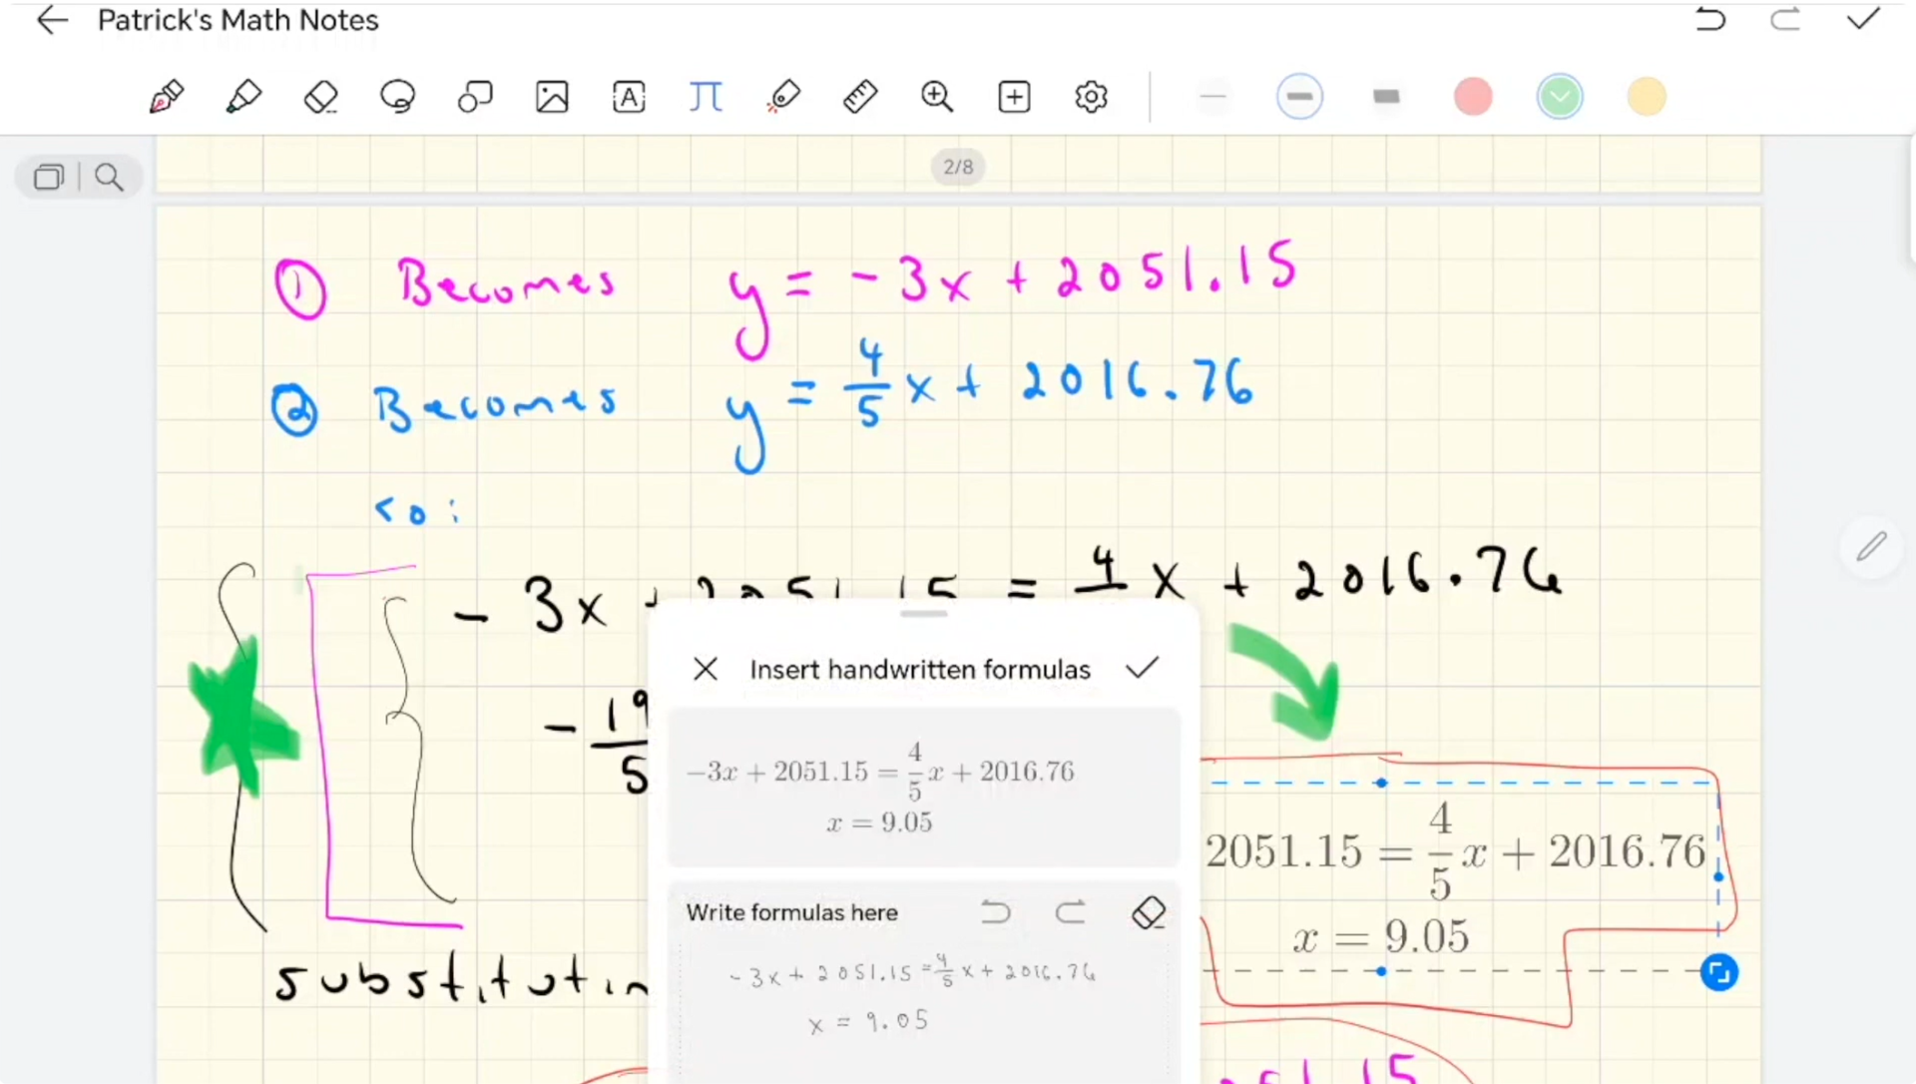
Task: Confirm the formula with the checkmark
Action: pos(1142,669)
